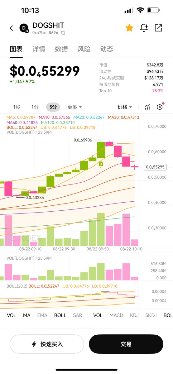
Task: Expand the 更多 interval dropdown
Action: 75,107
